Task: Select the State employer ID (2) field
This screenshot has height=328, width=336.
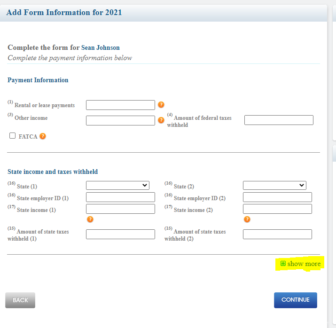Action: tap(277, 197)
